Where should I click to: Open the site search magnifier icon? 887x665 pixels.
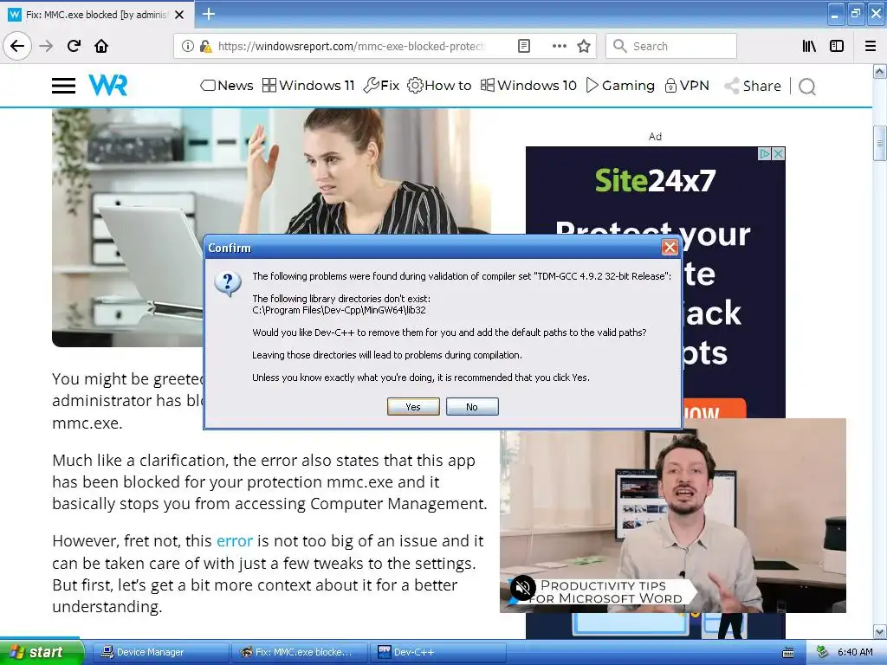pyautogui.click(x=806, y=87)
